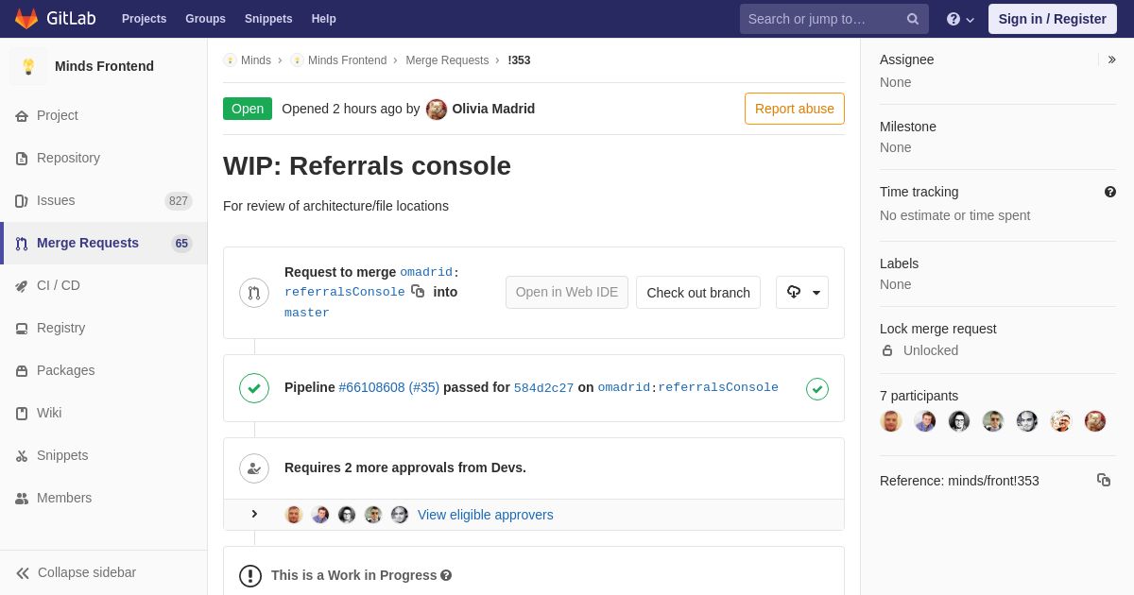This screenshot has height=595, width=1134.
Task: Click the first participant avatar
Action: pyautogui.click(x=891, y=421)
